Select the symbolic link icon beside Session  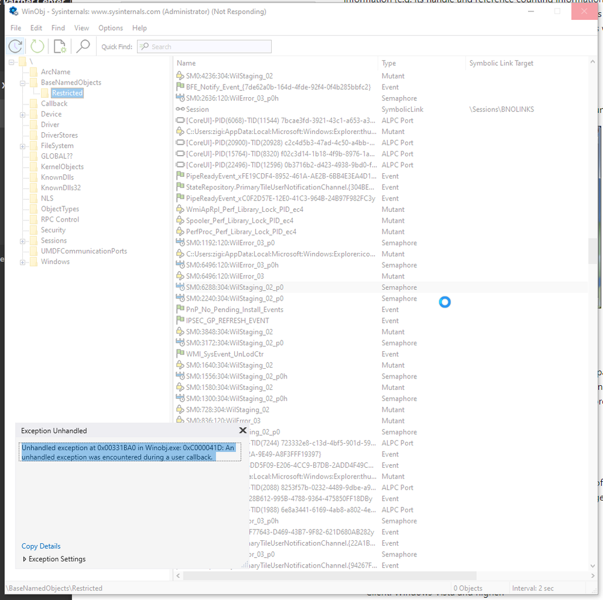click(x=180, y=109)
